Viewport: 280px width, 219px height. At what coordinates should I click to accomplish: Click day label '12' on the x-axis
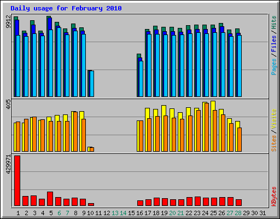click(107, 213)
